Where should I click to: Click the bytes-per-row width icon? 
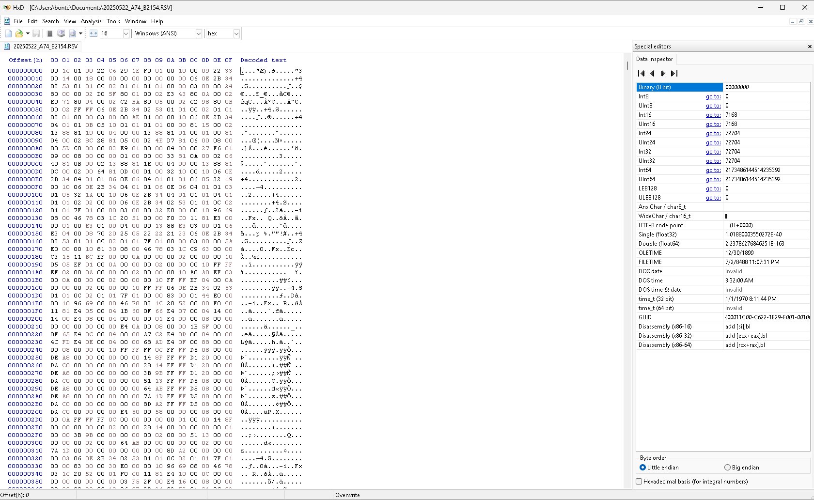tap(94, 33)
